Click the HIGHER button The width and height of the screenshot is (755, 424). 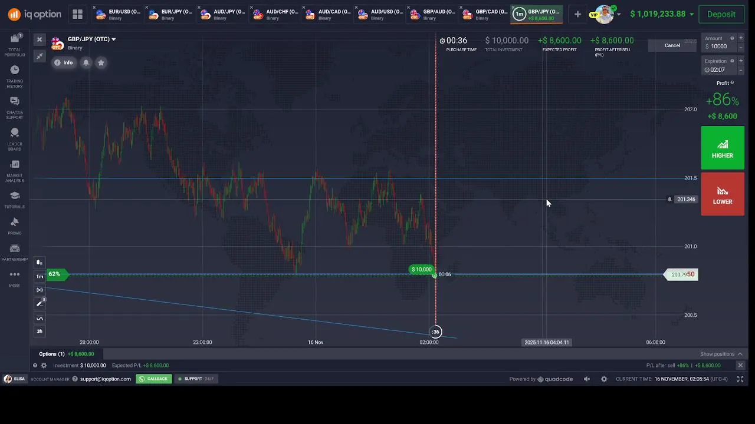click(723, 148)
